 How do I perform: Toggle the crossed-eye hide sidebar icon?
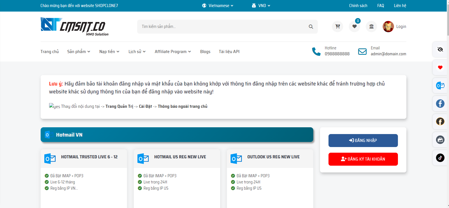(440, 50)
